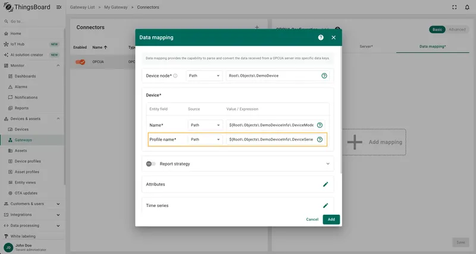This screenshot has height=254, width=476.
Task: Click the Add button in dialog
Action: (x=331, y=219)
